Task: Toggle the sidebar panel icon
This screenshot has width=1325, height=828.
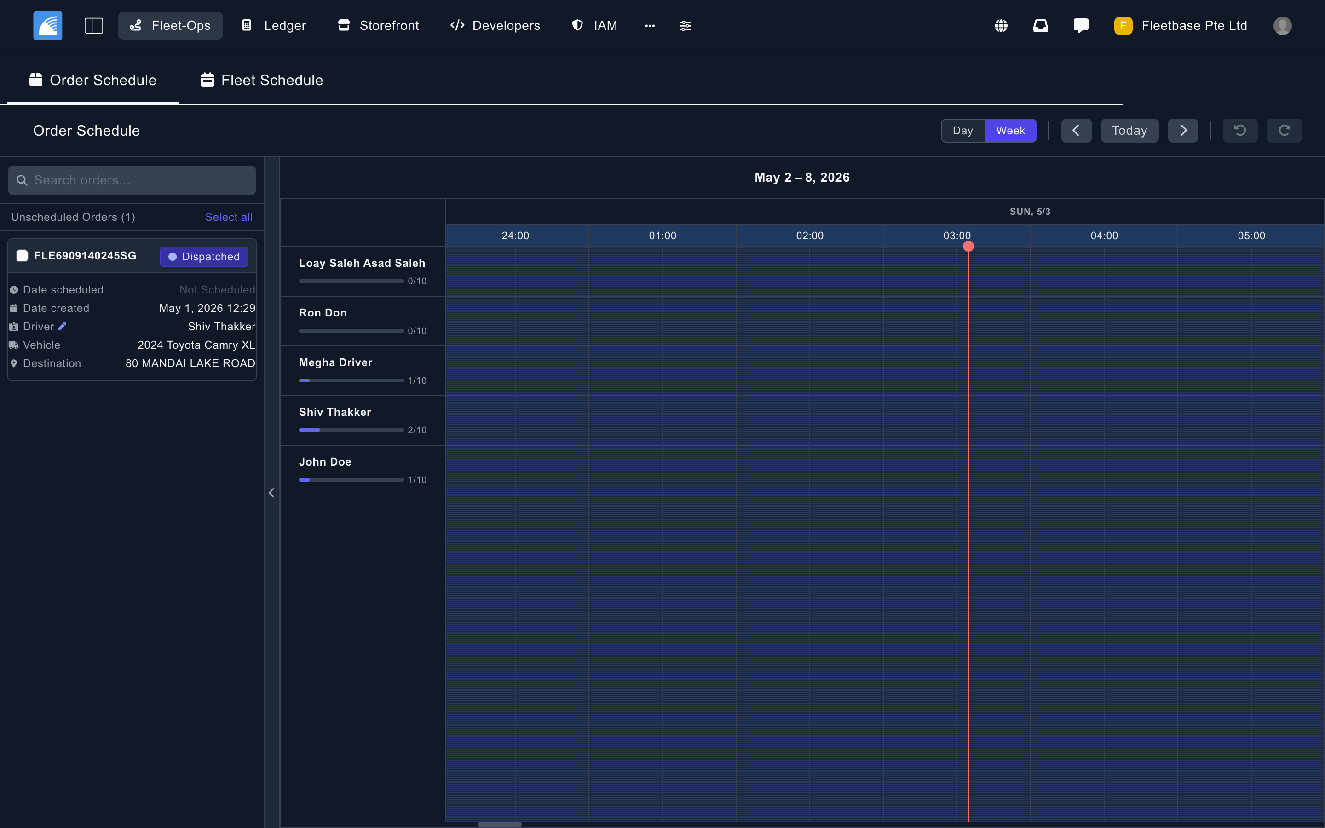Action: (94, 26)
